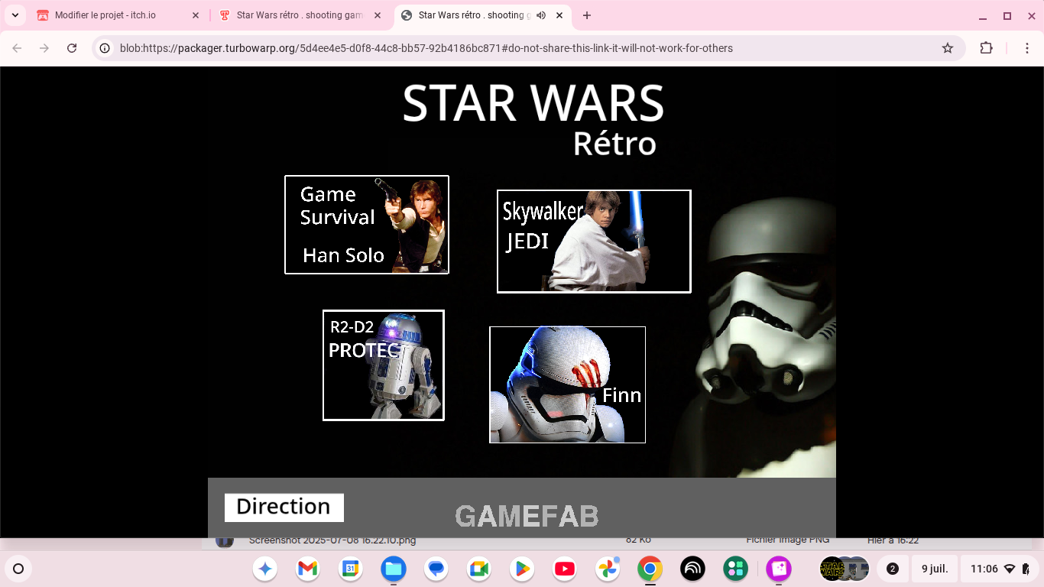The width and height of the screenshot is (1044, 587).
Task: Go forward to the next page
Action: coord(44,48)
